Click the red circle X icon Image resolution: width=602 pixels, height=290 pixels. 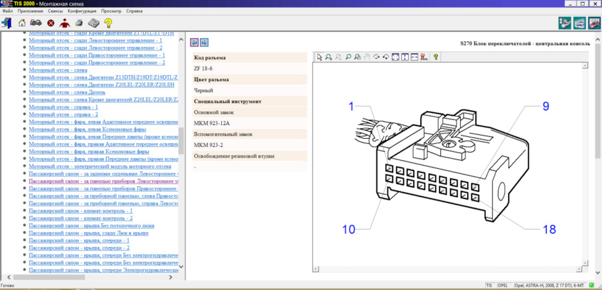tap(50, 23)
